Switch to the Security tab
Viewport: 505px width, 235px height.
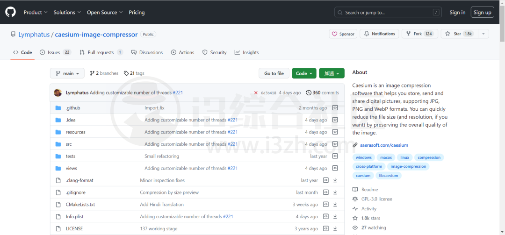pos(215,52)
